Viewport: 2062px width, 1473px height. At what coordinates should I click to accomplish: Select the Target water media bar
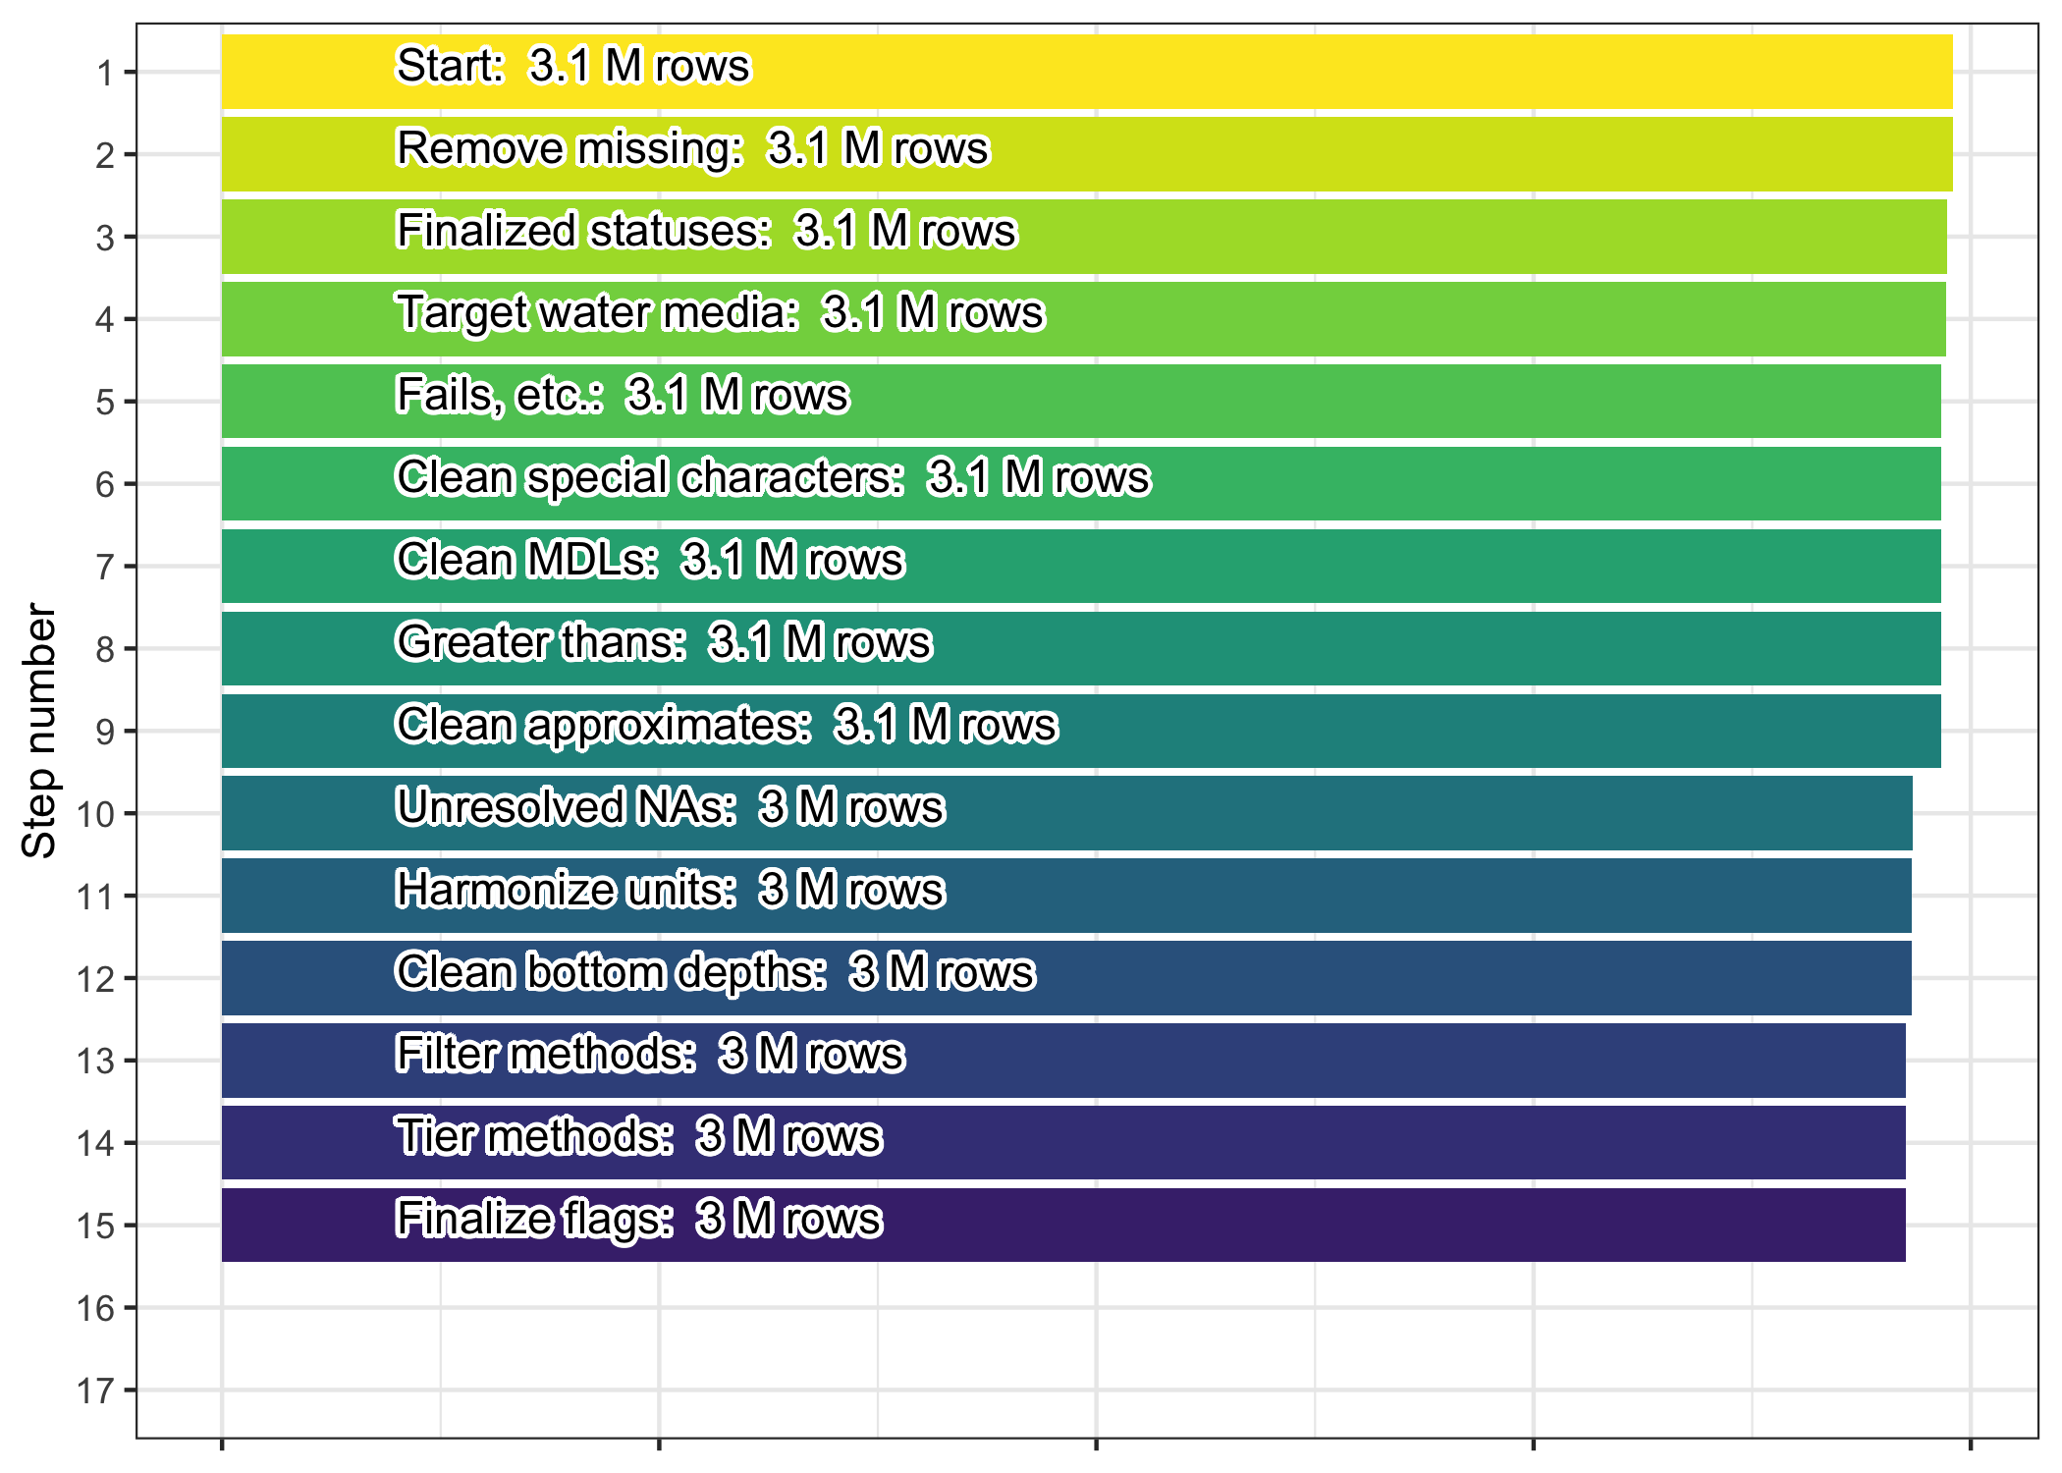pyautogui.click(x=1084, y=319)
